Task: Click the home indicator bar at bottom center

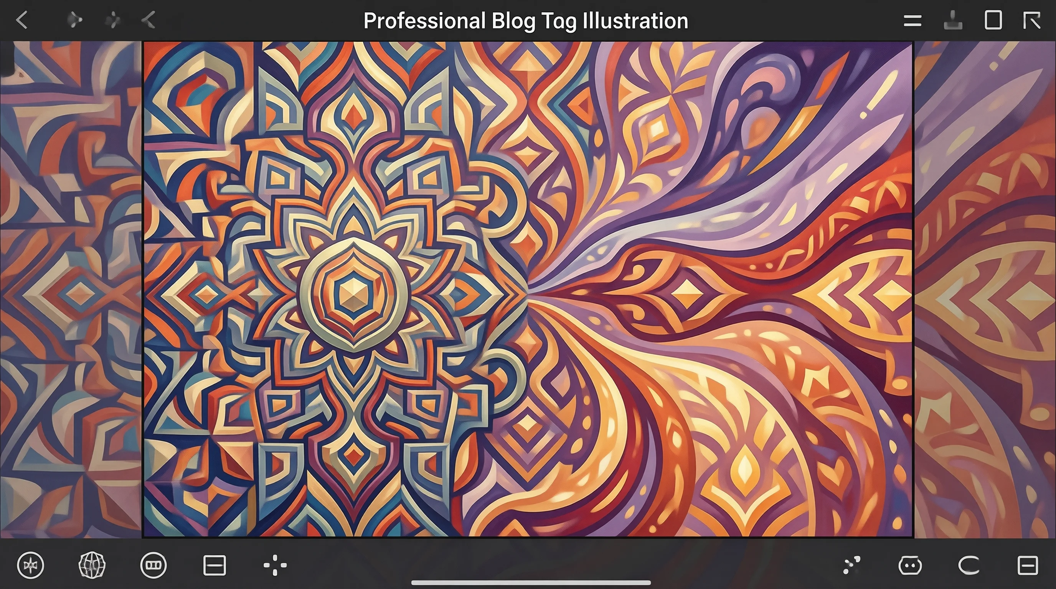Action: coord(531,582)
